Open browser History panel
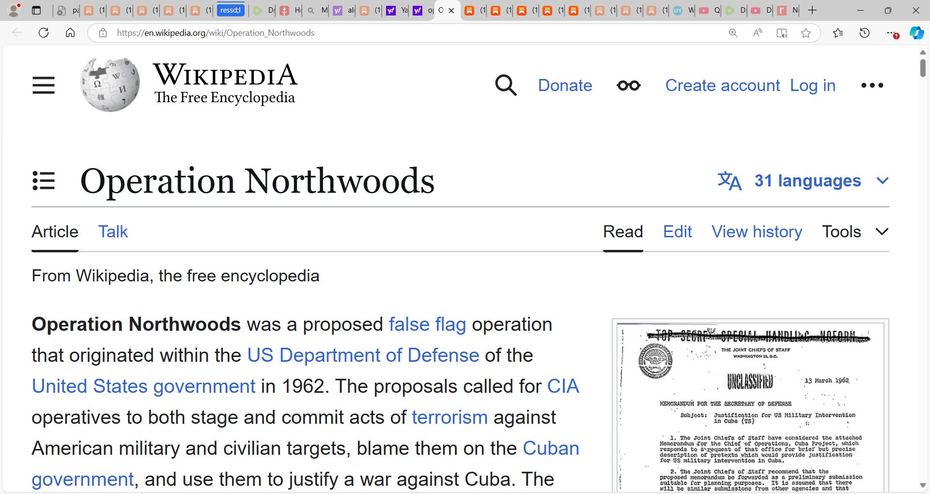Screen dimensions: 930x494 point(865,33)
